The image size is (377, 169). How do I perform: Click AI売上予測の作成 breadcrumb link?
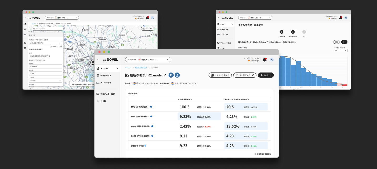pyautogui.click(x=141, y=67)
